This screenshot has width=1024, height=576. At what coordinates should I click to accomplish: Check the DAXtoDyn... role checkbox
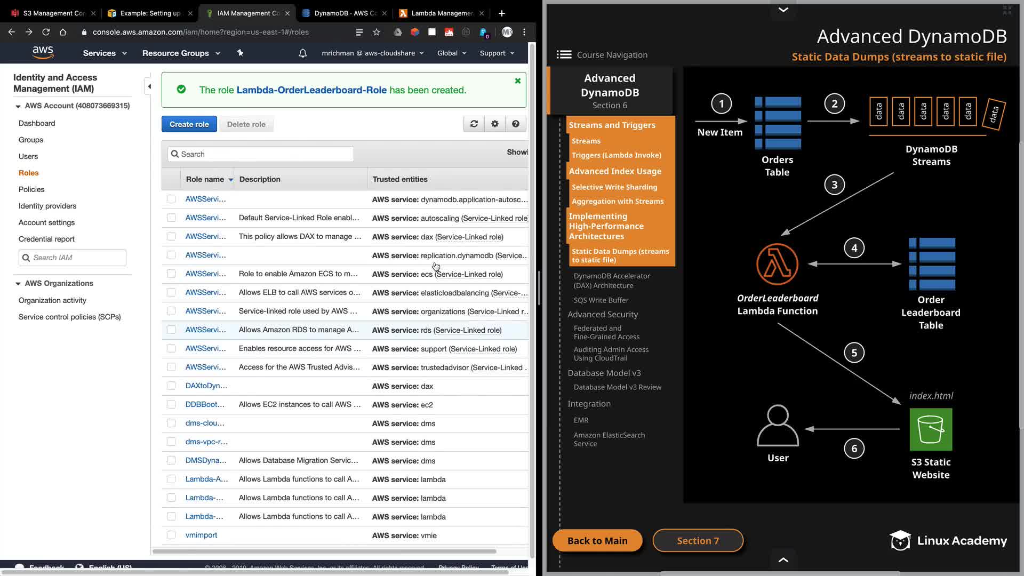point(171,386)
